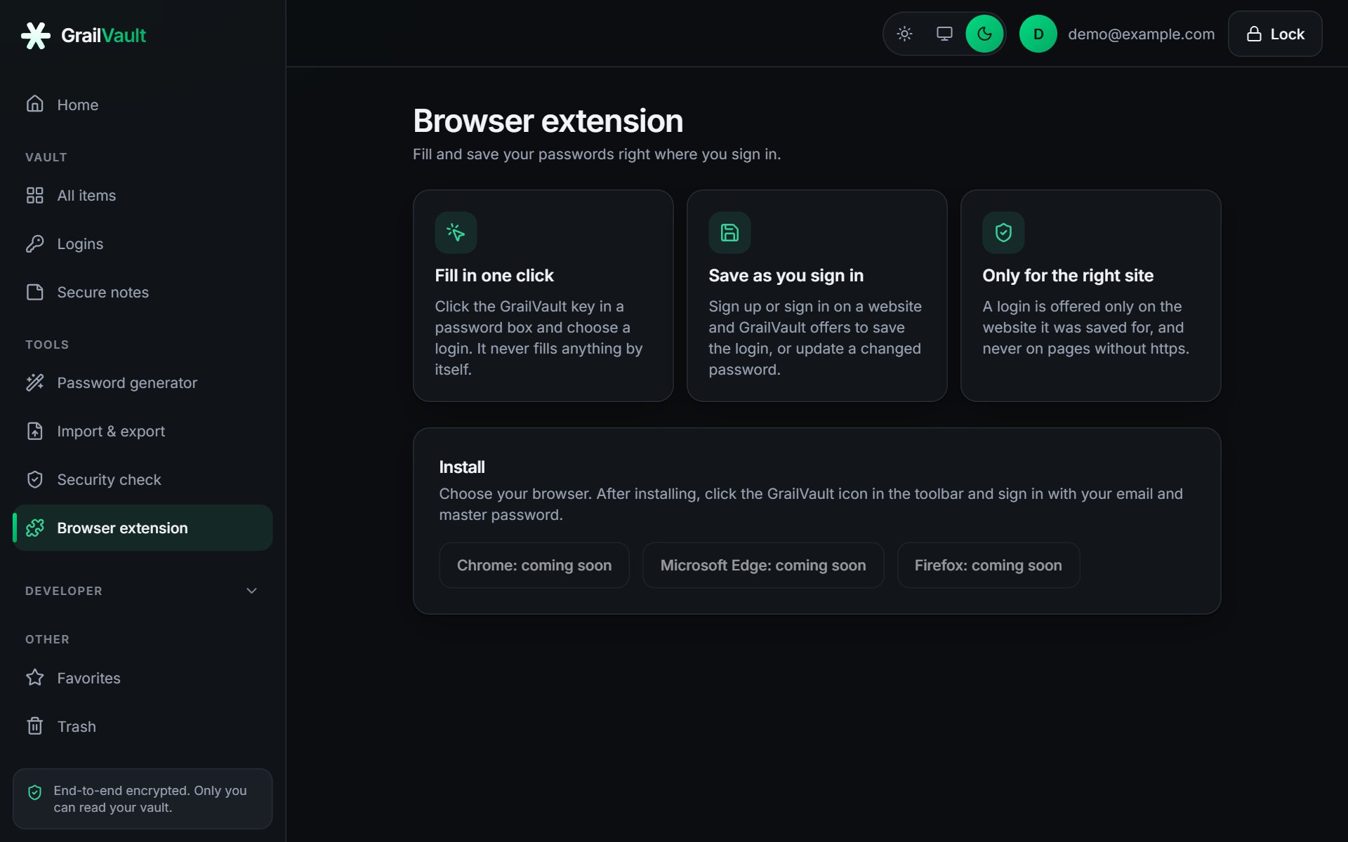Click the GrailVault asterisk logo icon
The height and width of the screenshot is (842, 1348).
tap(35, 35)
